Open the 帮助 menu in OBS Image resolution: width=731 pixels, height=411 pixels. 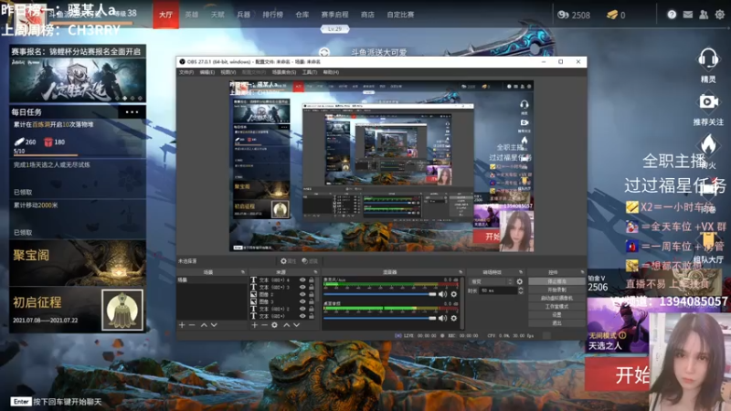point(331,72)
